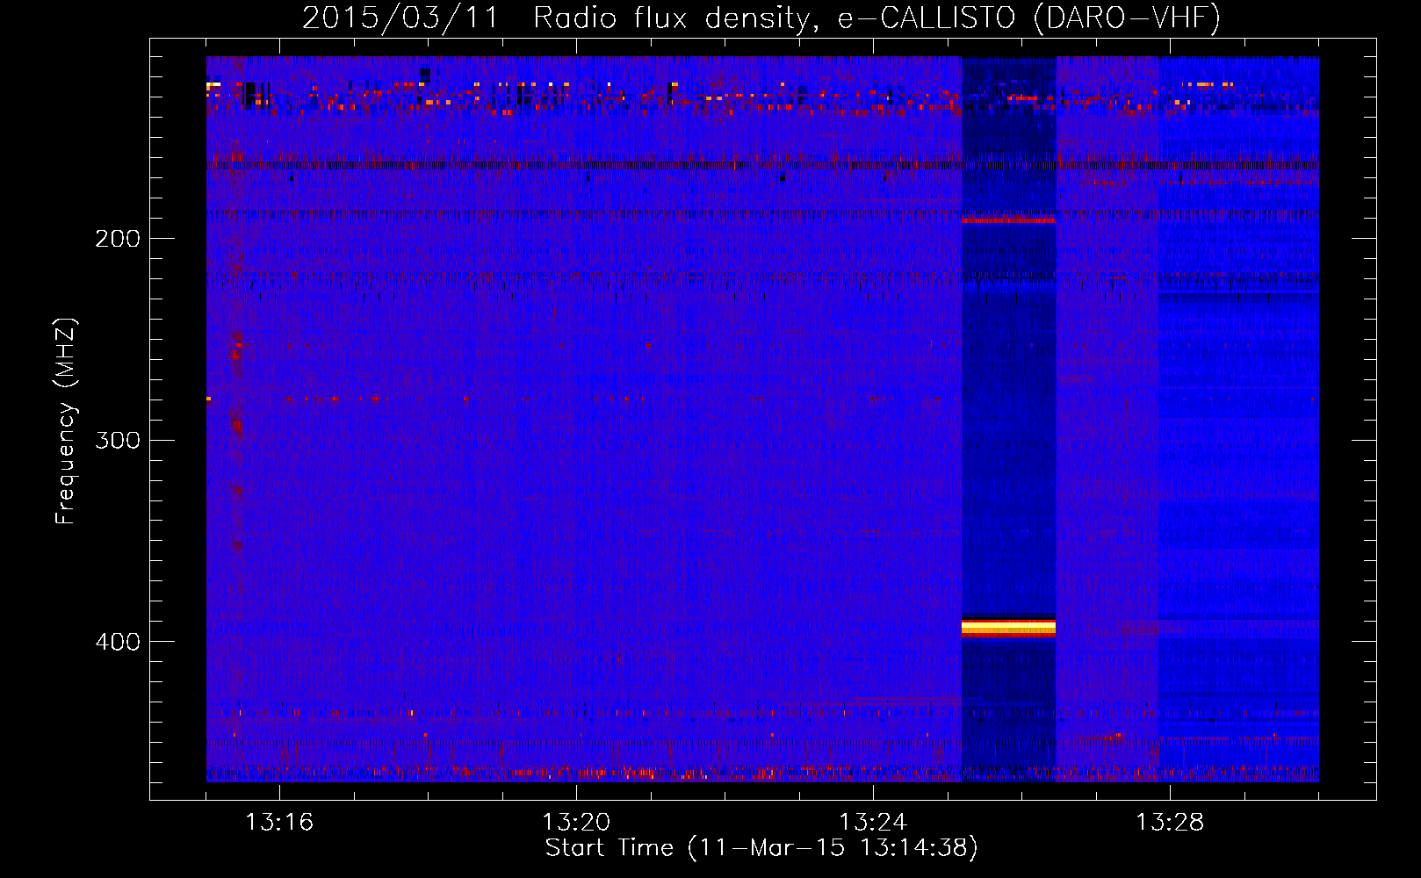Viewport: 1421px width, 878px height.
Task: Click the plot title "2015/03/11 Radio flux density"
Action: [x=555, y=18]
